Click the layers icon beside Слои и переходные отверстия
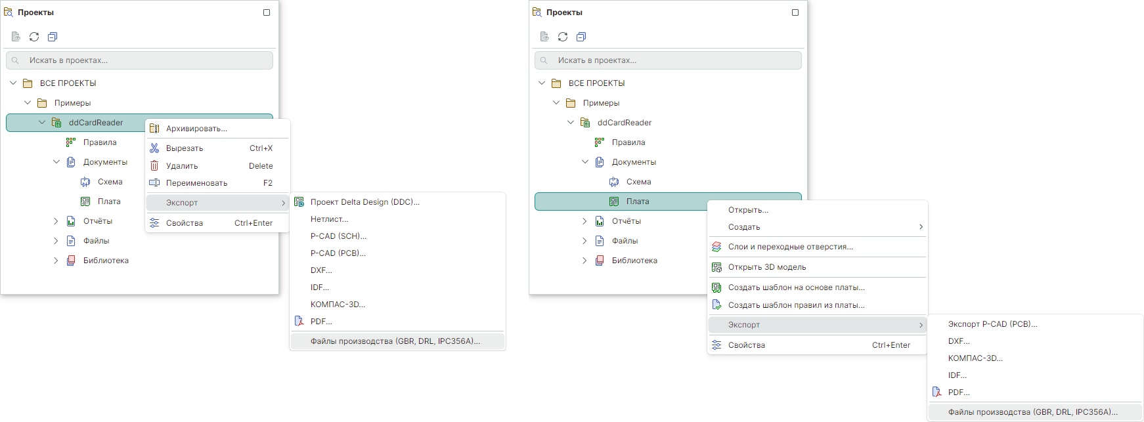The height and width of the screenshot is (422, 1144). [x=716, y=247]
